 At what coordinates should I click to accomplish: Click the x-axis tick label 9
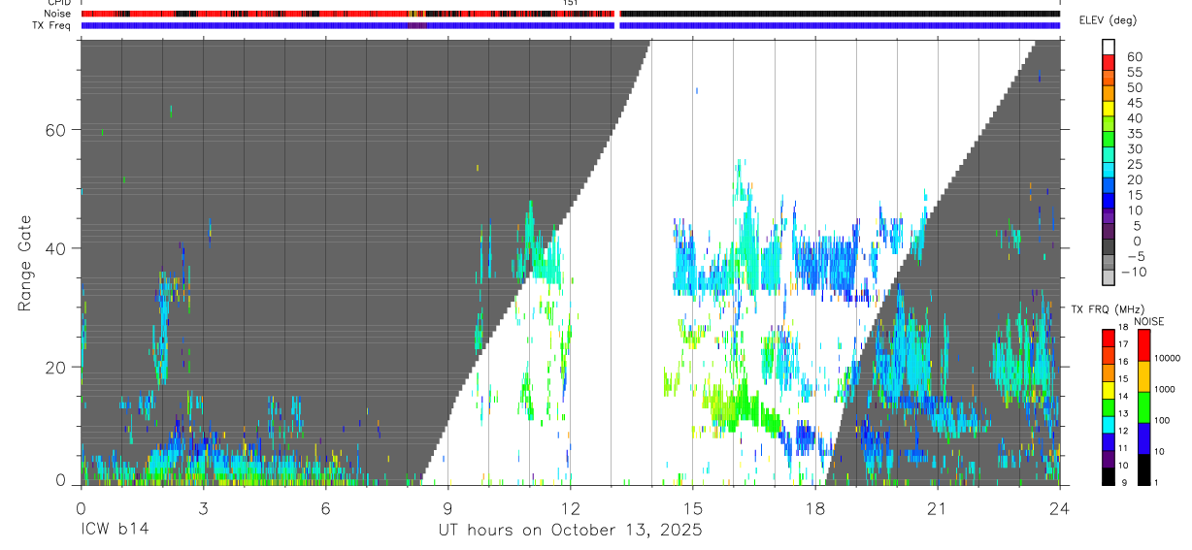[x=447, y=508]
